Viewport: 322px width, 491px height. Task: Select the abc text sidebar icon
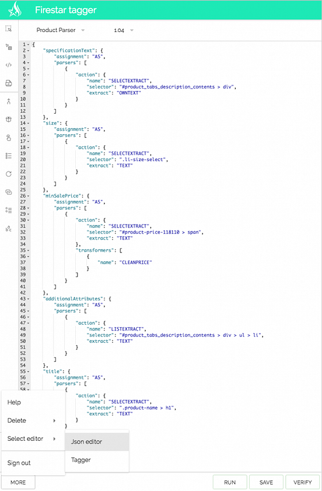click(9, 229)
